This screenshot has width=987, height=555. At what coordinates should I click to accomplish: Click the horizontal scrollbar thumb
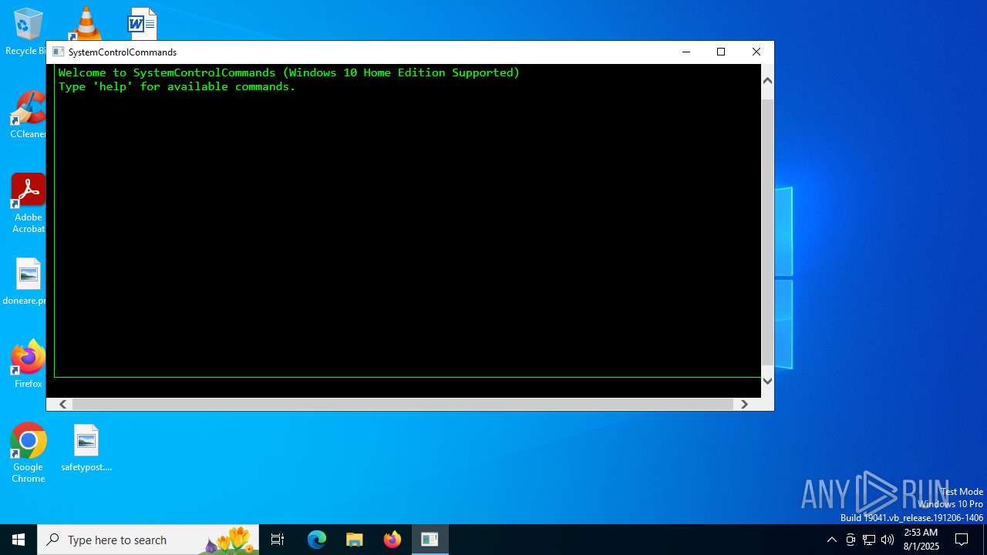tap(402, 404)
